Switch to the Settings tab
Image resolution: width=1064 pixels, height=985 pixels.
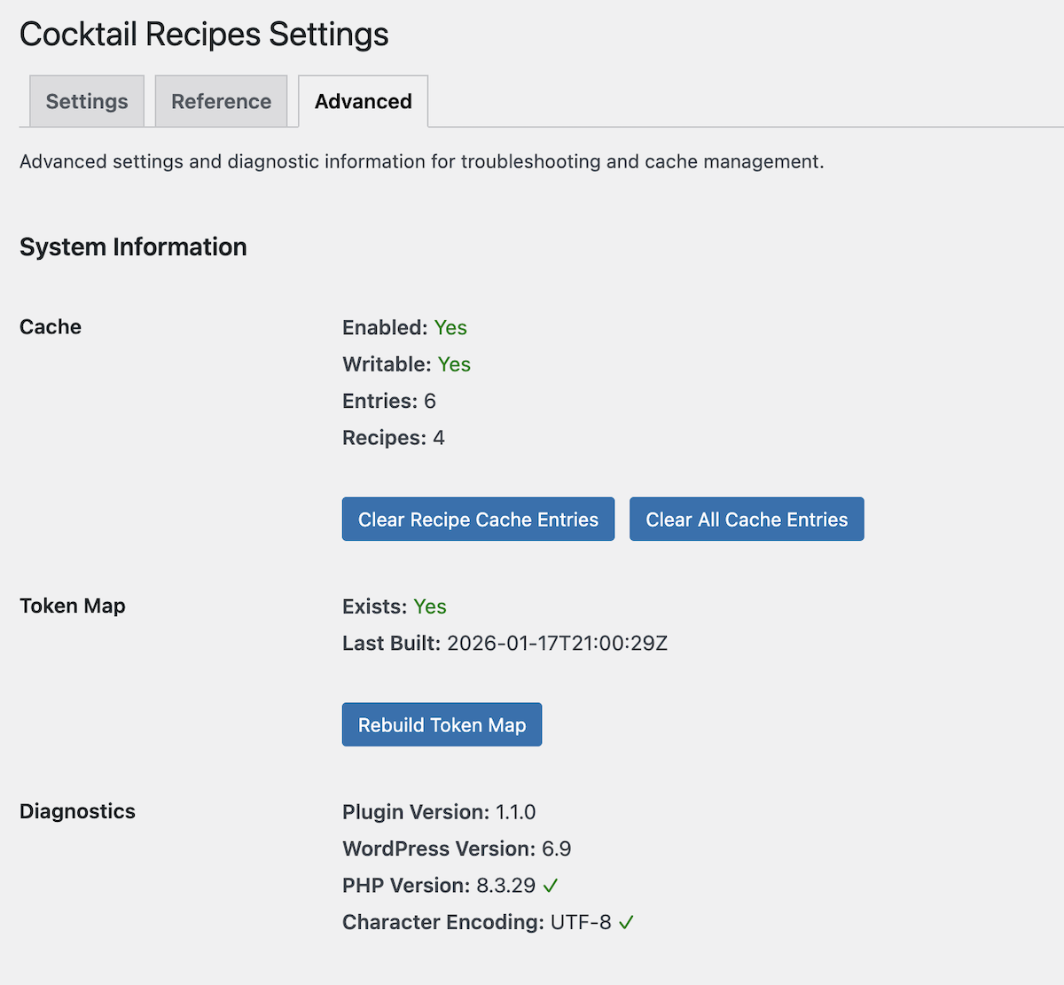87,102
